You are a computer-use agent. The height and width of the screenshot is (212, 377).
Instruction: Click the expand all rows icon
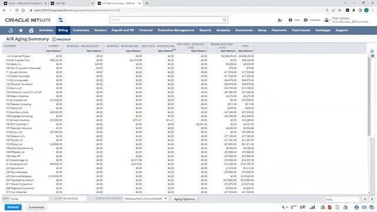point(303,207)
